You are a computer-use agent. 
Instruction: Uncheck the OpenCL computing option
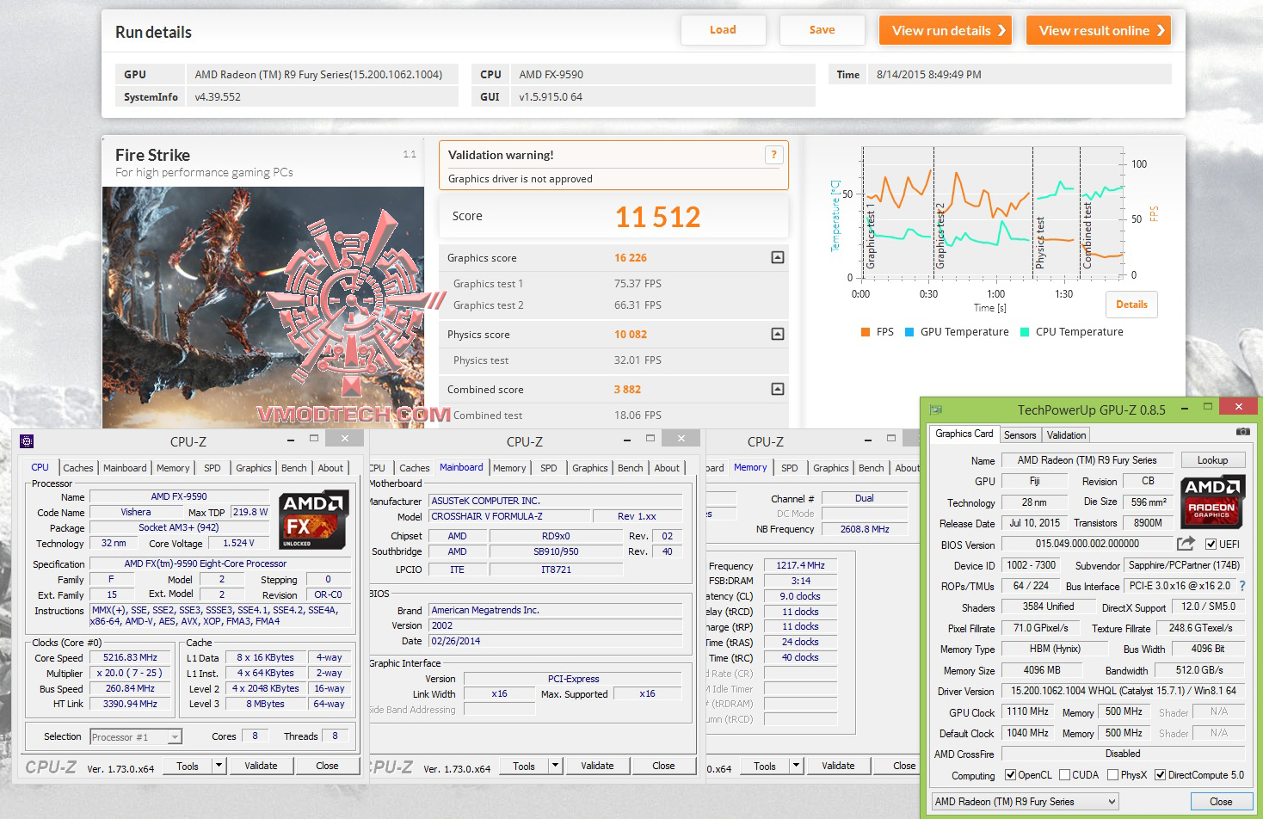click(x=1009, y=774)
